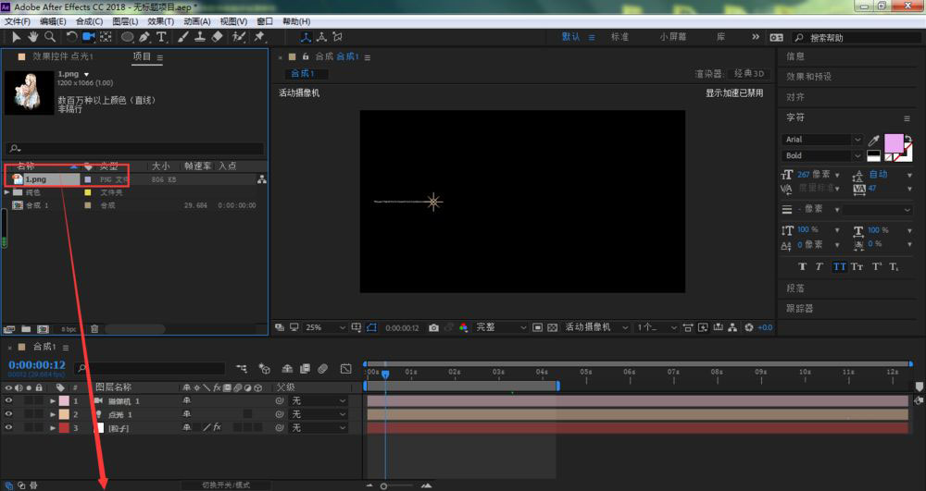
Task: Switch to the 效果控件 点光1 tab
Action: point(63,57)
